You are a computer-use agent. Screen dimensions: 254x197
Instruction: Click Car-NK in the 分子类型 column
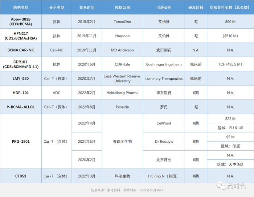(57, 50)
